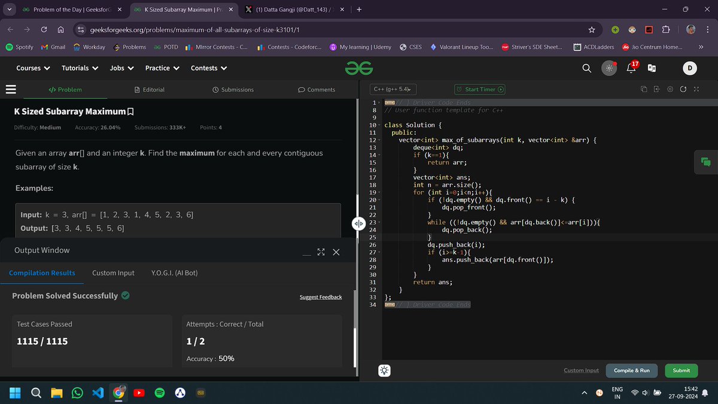Switch to the Editorial tab

(150, 89)
